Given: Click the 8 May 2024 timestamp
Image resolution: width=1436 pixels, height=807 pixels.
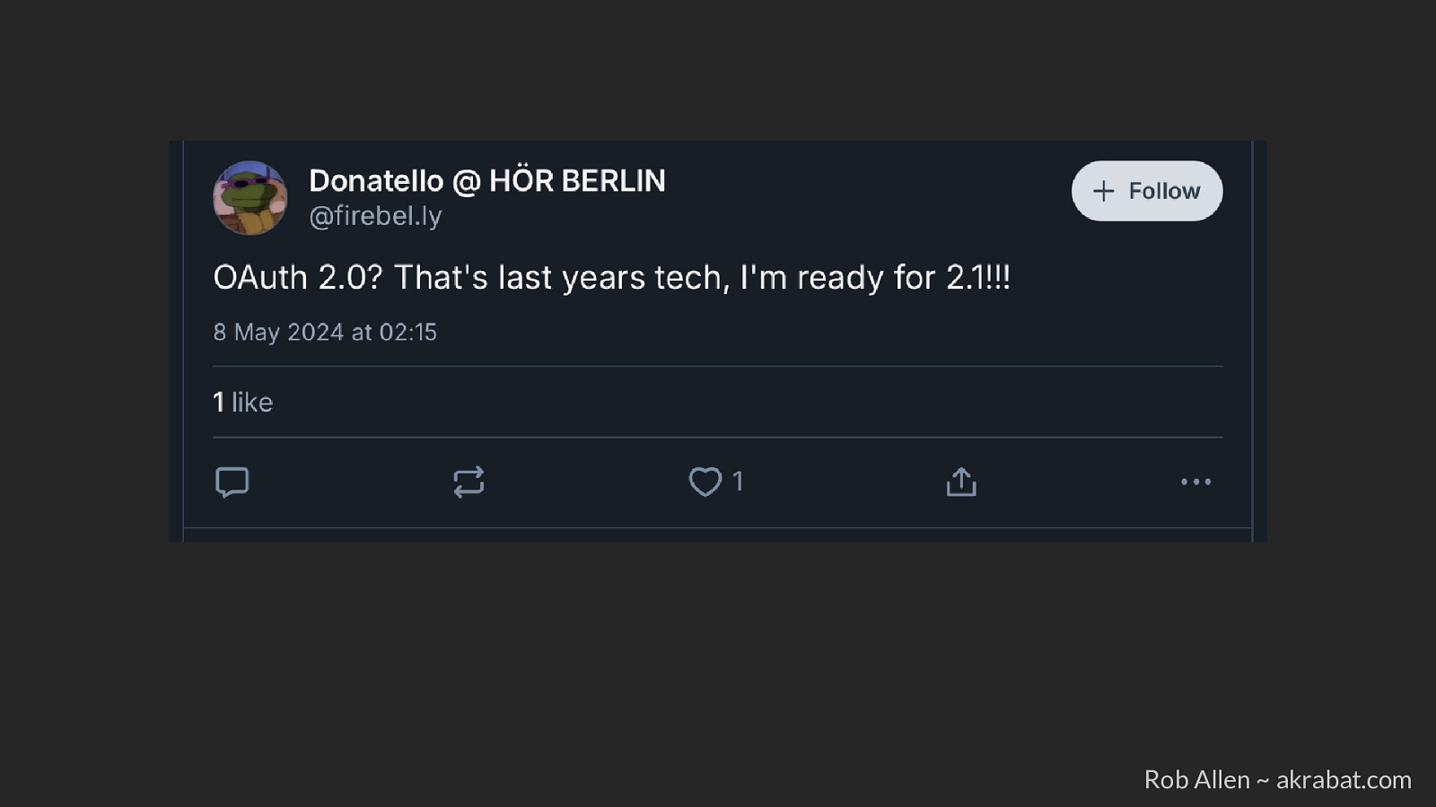Looking at the screenshot, I should (278, 332).
